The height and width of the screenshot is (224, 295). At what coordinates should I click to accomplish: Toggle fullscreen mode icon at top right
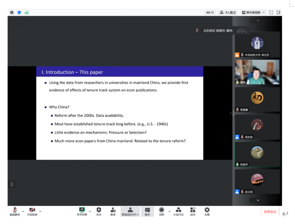(x=271, y=12)
